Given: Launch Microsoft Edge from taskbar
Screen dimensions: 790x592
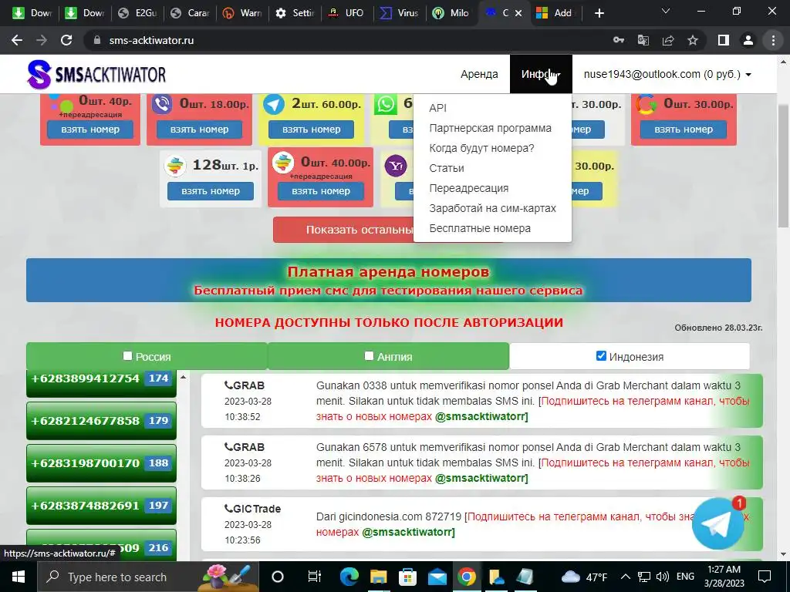Looking at the screenshot, I should click(x=349, y=577).
